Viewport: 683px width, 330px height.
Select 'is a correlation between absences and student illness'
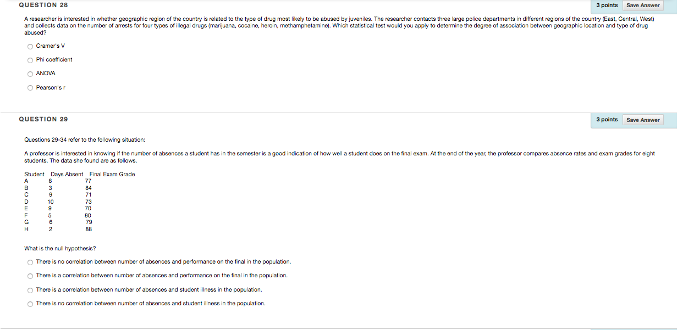(x=30, y=290)
